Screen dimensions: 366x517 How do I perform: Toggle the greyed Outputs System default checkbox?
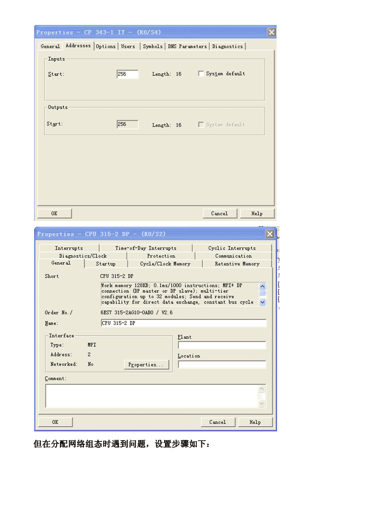coord(201,125)
